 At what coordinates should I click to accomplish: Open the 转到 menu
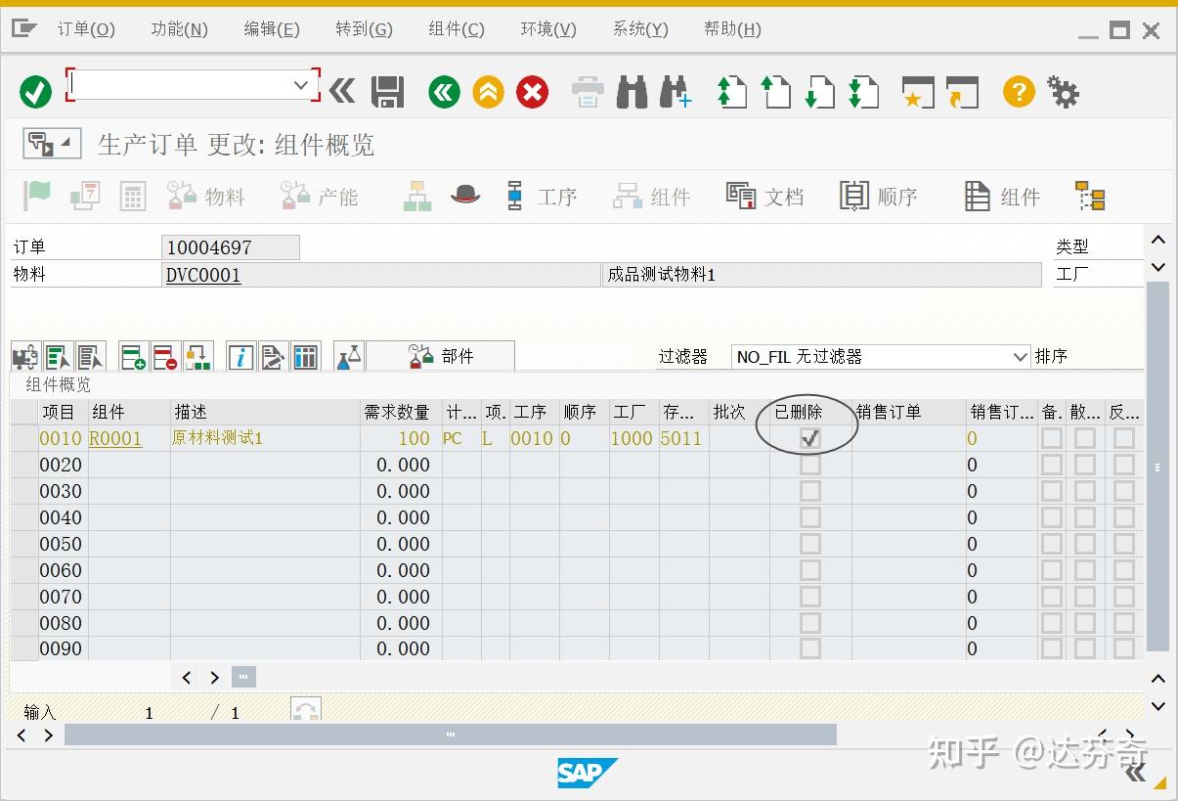pos(363,28)
